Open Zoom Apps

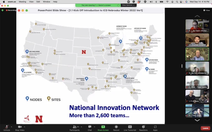[x=155, y=128]
